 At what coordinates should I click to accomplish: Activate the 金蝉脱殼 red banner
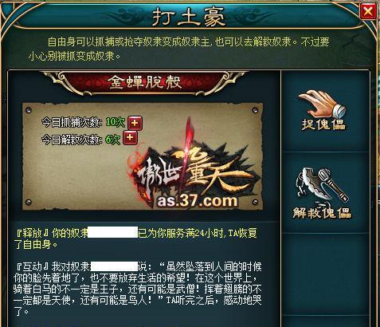145,82
